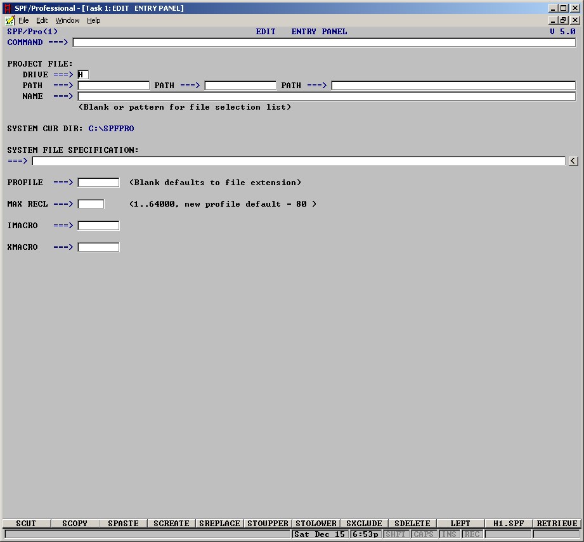Click the IMACRO input field

click(x=98, y=226)
